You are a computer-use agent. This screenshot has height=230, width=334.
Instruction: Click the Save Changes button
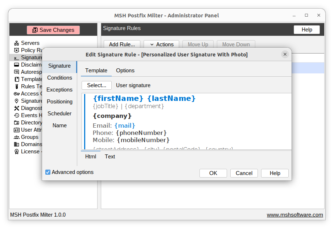coord(53,30)
